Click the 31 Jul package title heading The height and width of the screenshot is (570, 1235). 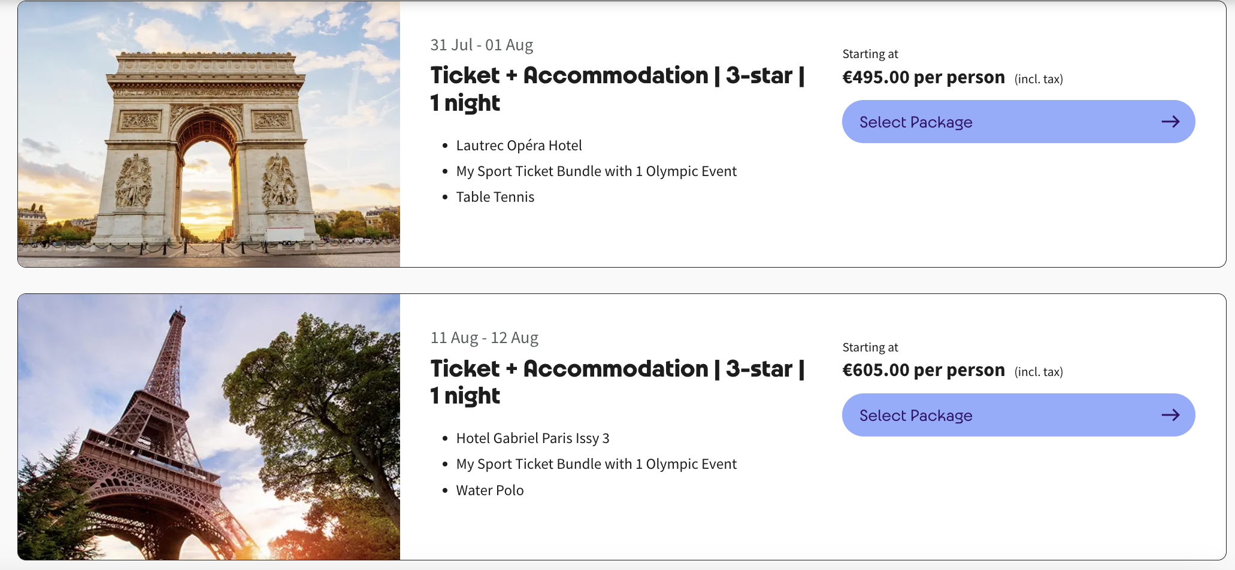(x=617, y=89)
